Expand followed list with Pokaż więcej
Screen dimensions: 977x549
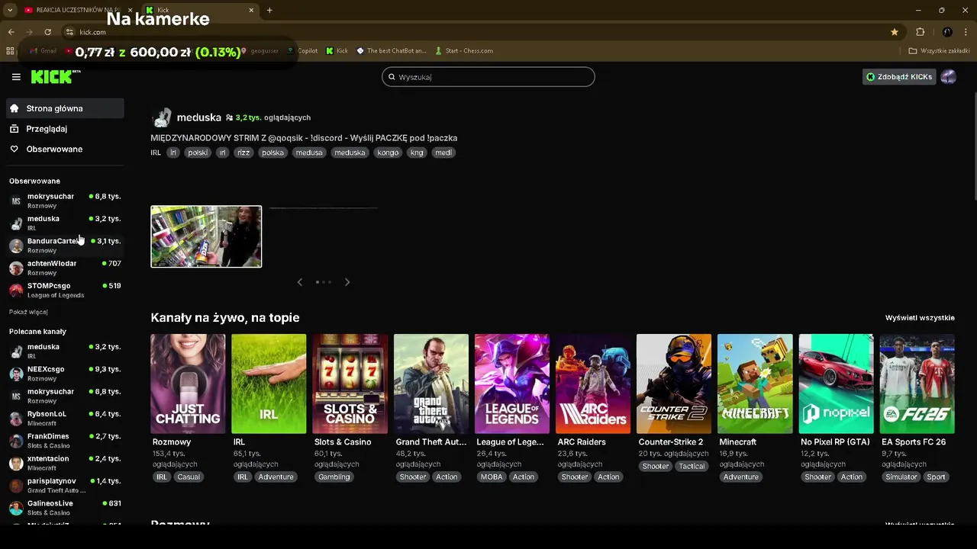28,312
